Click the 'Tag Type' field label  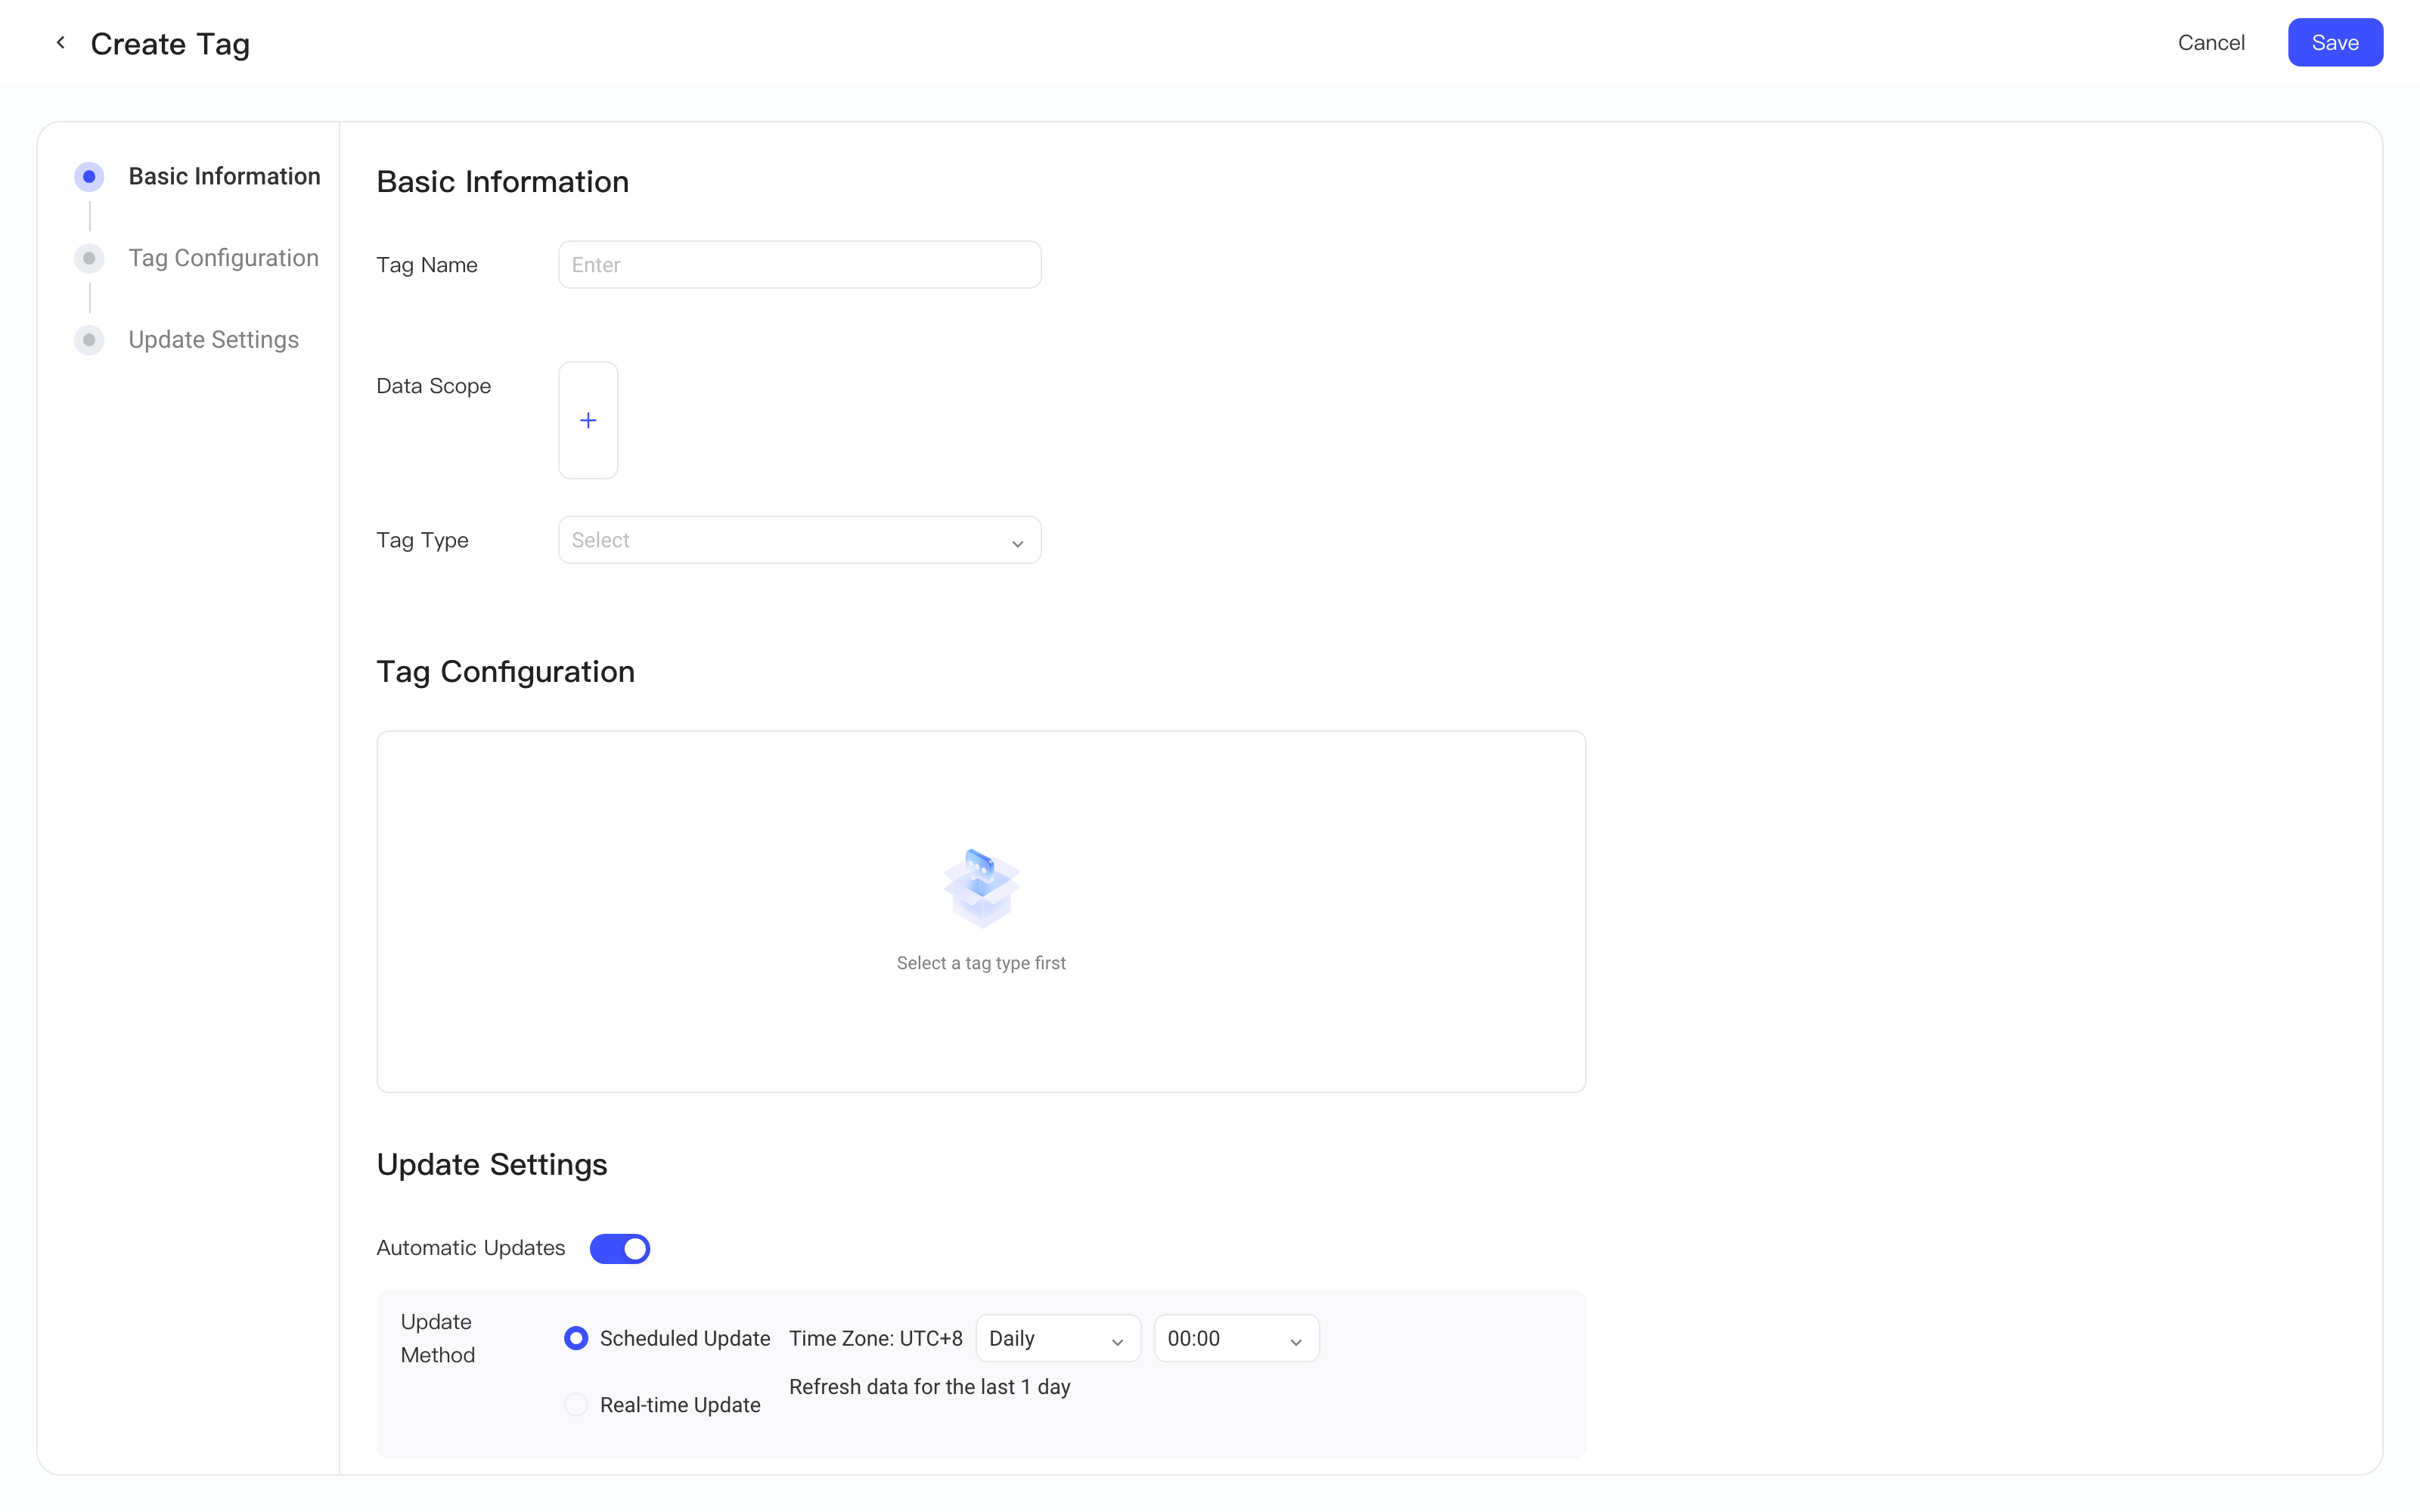coord(422,540)
